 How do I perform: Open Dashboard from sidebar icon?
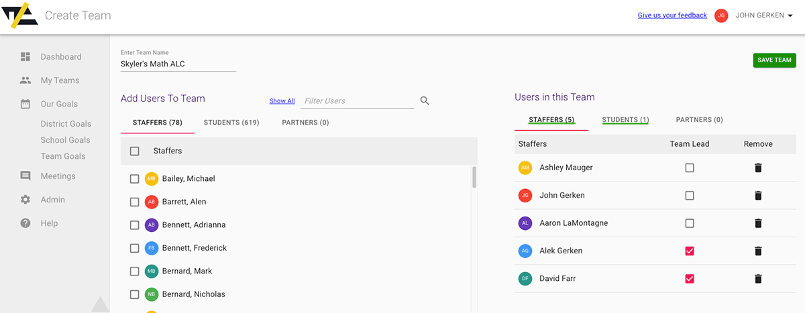click(25, 57)
